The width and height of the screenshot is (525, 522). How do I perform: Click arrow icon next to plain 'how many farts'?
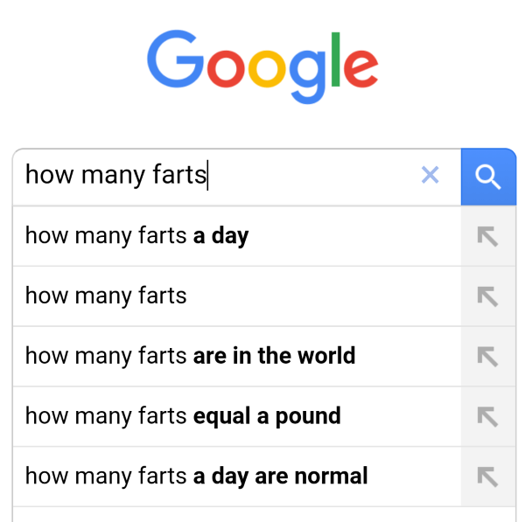click(x=488, y=296)
